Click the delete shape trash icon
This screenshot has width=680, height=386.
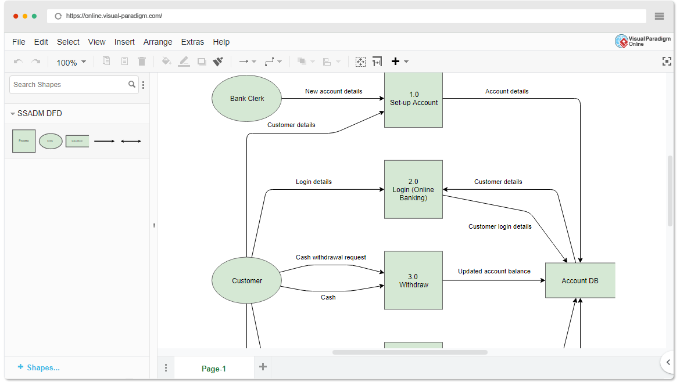[142, 61]
